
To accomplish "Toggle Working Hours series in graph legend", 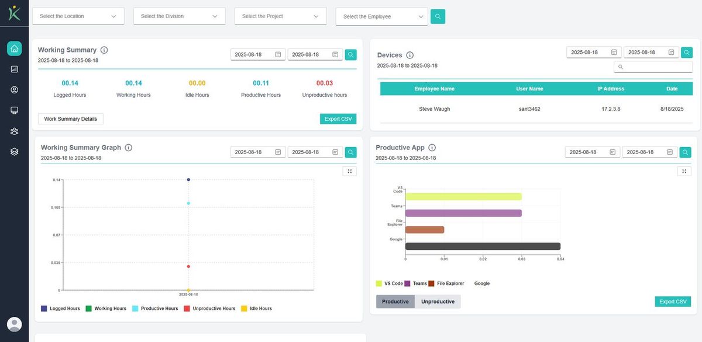I will [106, 308].
